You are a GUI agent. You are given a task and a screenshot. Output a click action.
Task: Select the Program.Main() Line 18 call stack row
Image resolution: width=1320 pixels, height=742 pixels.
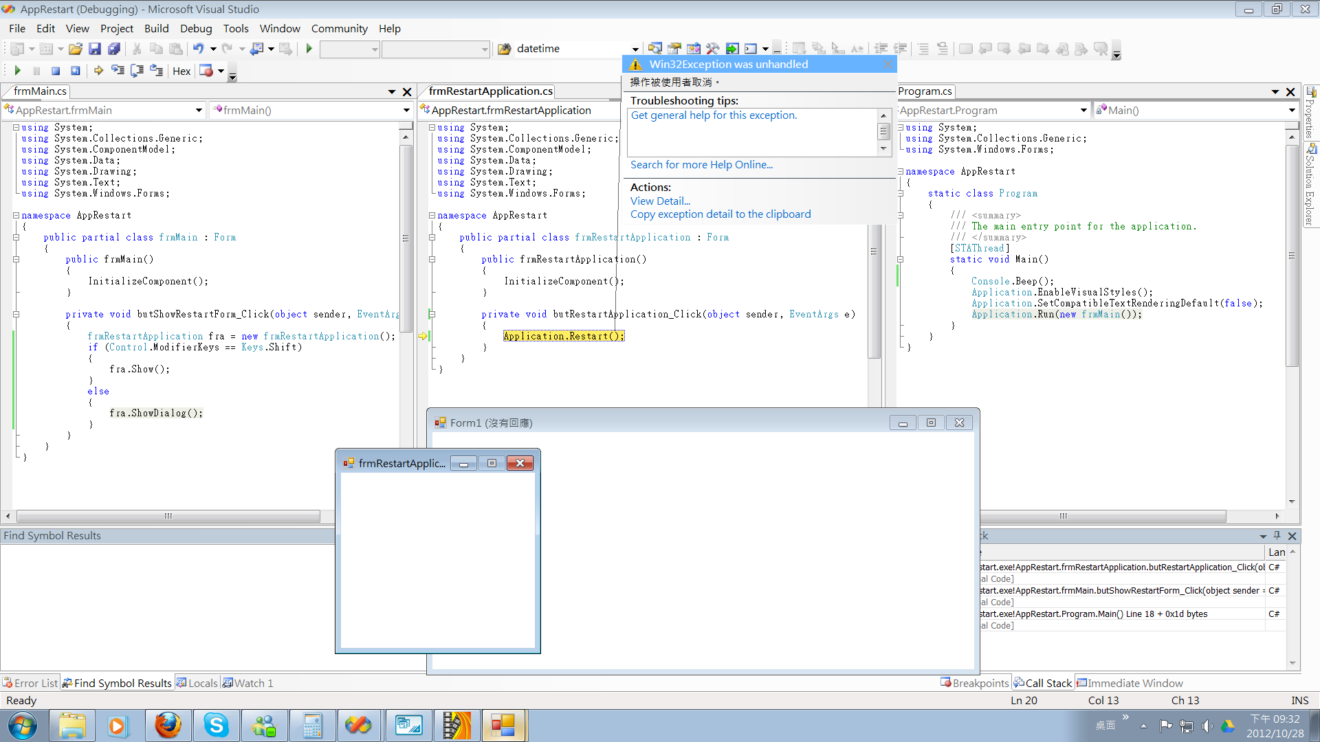click(1127, 614)
